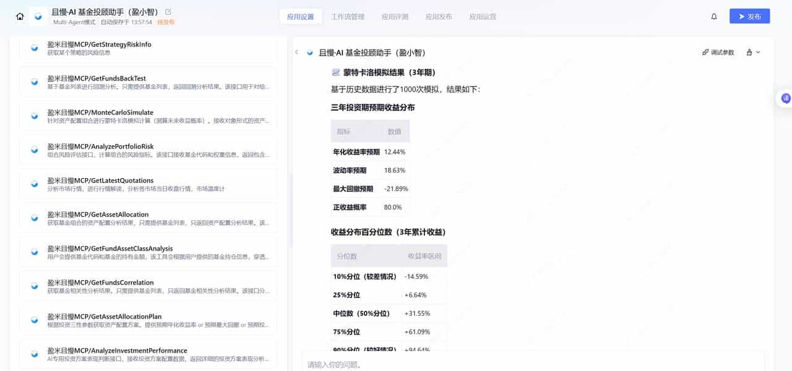This screenshot has height=371, width=792.
Task: Click the AnalyzeInvestmentPerformance tool entry
Action: pyautogui.click(x=34, y=354)
